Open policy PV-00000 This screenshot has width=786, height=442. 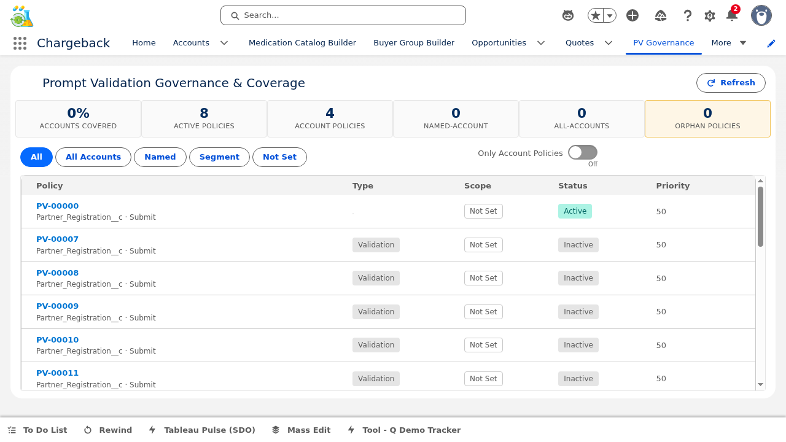pyautogui.click(x=57, y=206)
